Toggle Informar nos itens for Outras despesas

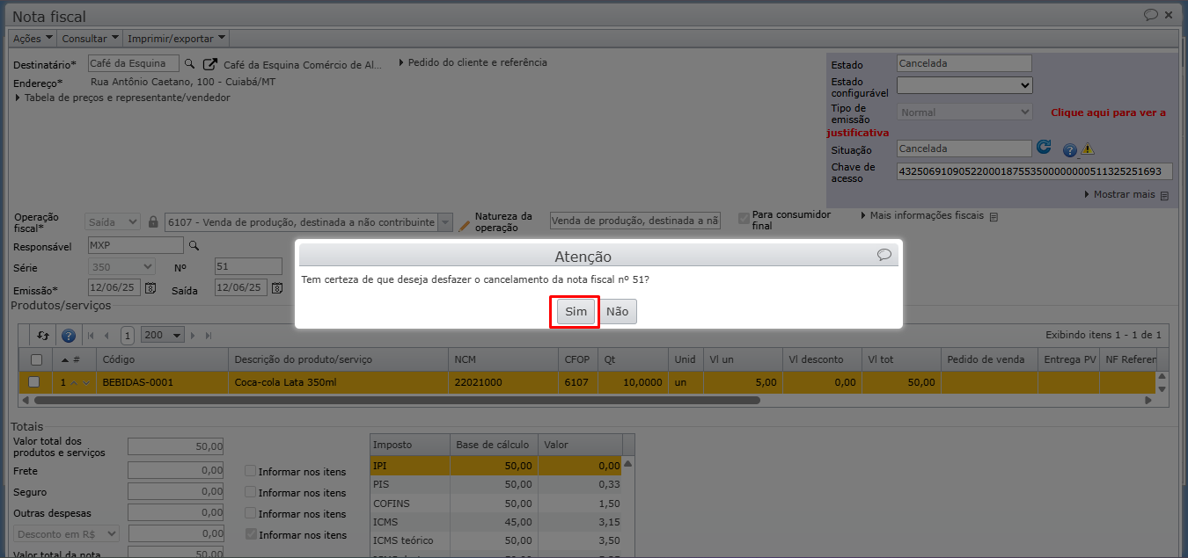coord(251,513)
